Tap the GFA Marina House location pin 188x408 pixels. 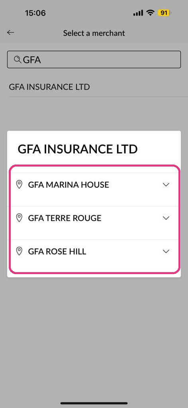[19, 184]
